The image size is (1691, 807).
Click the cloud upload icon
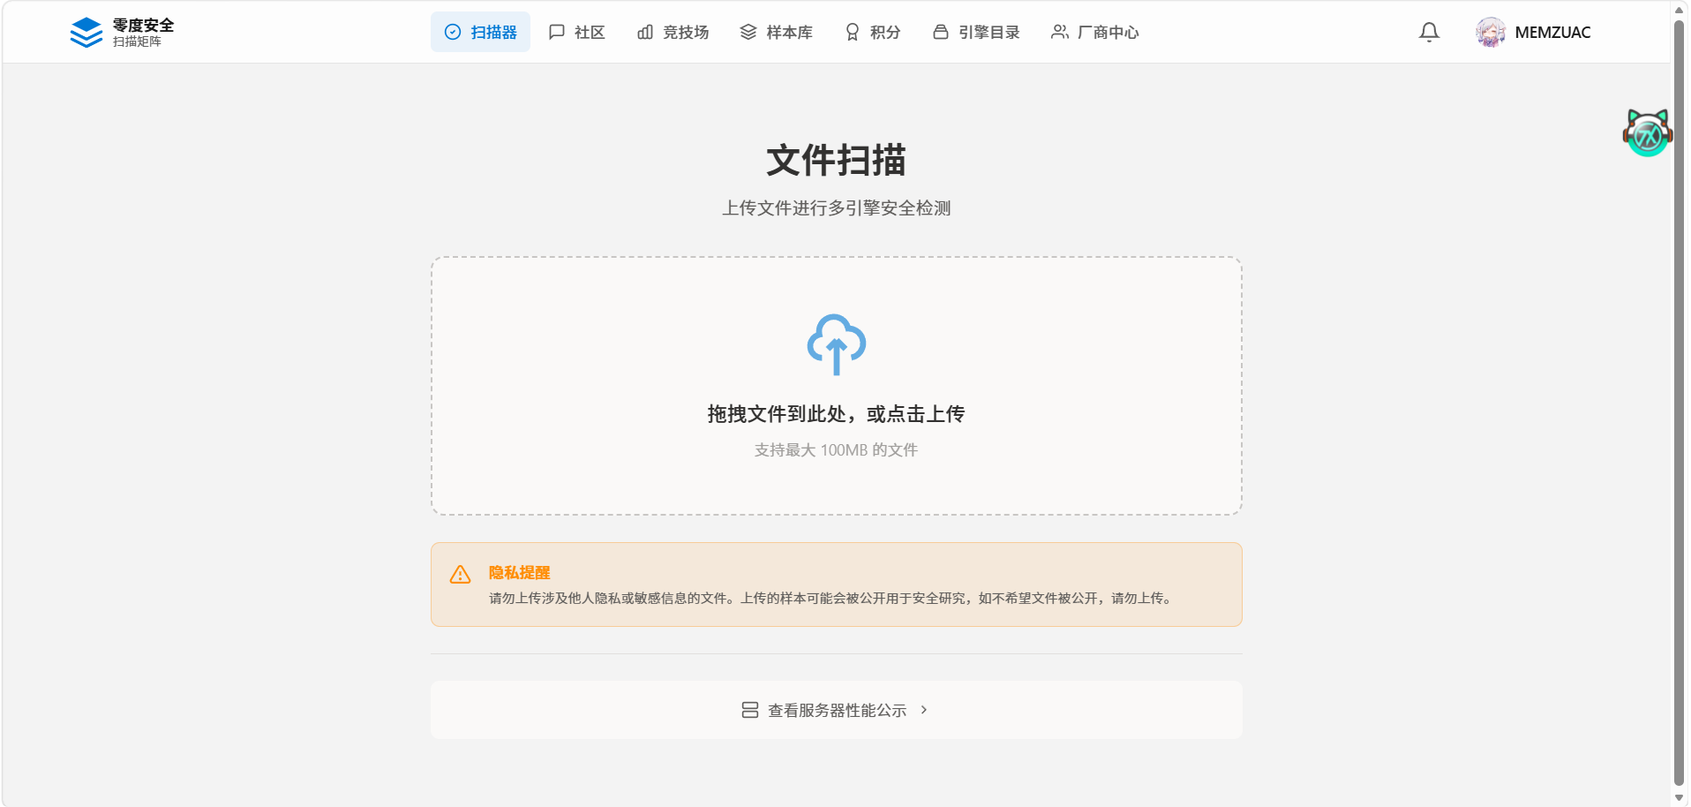[836, 344]
